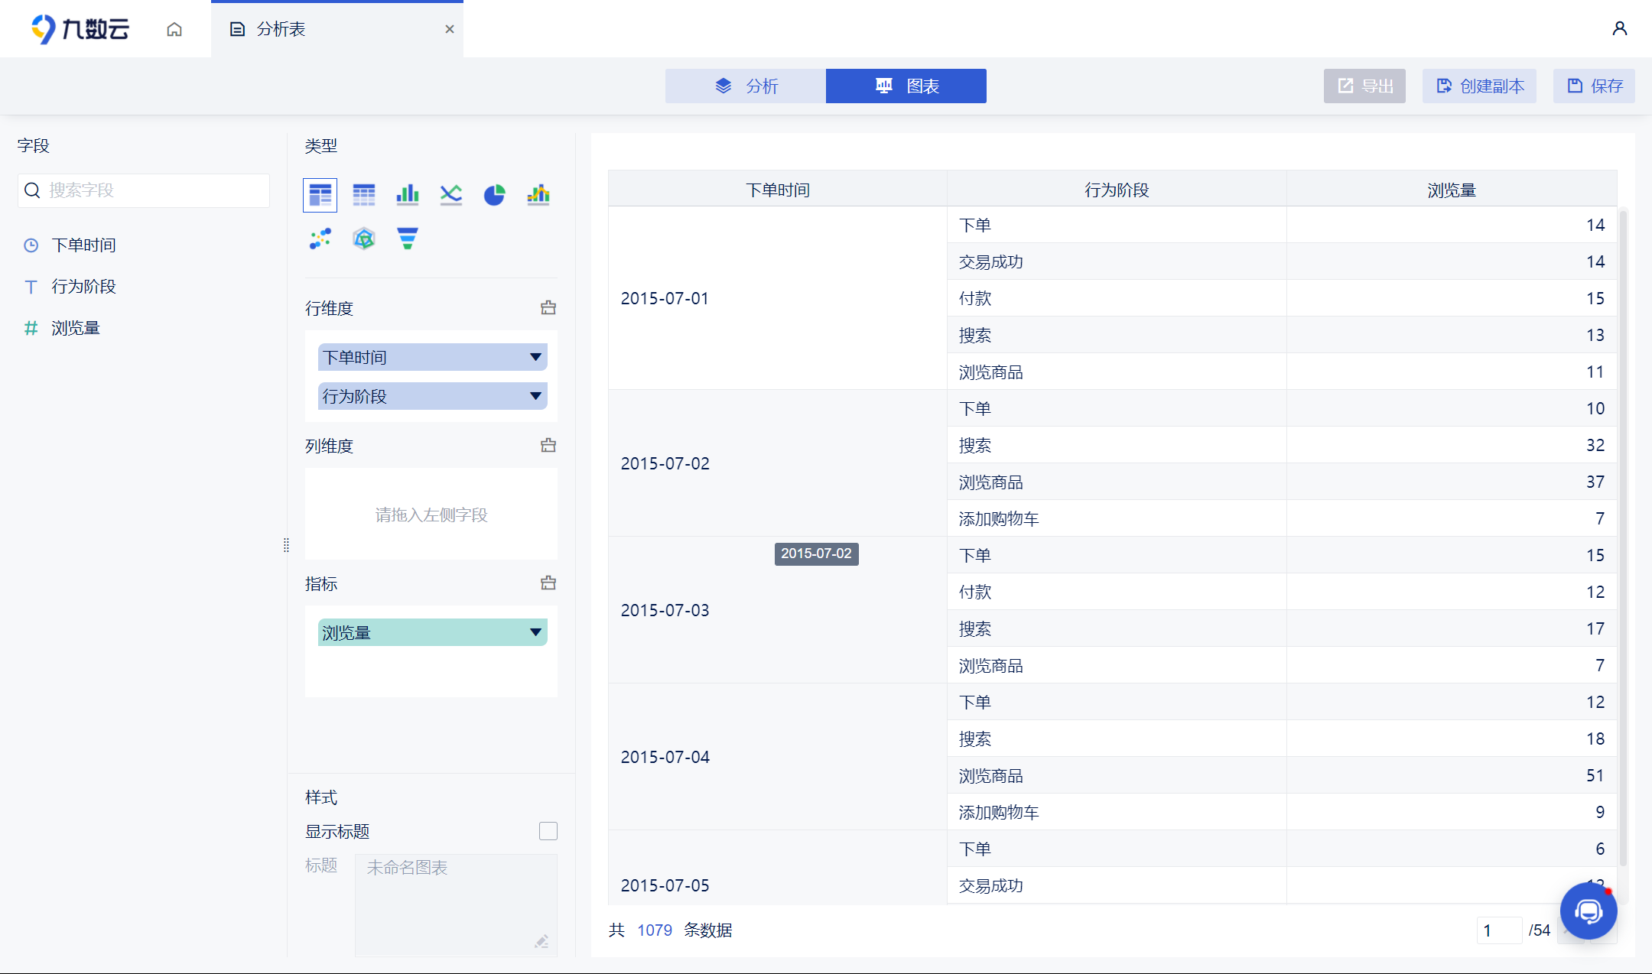
Task: Select the line chart type icon
Action: coord(451,195)
